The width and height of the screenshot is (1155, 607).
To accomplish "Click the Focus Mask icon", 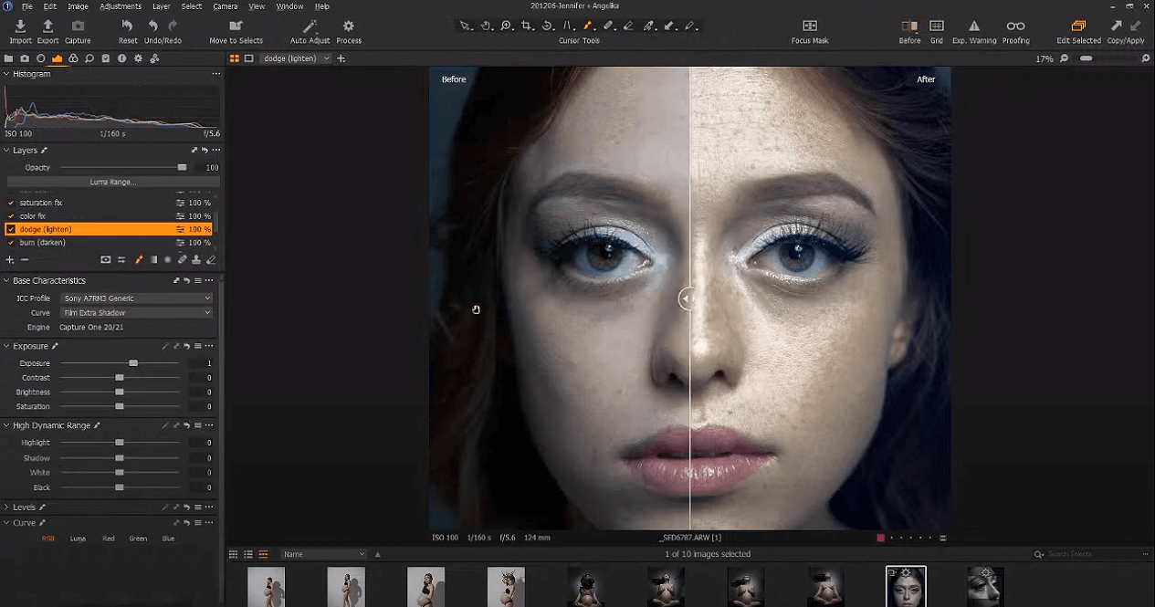I will point(809,26).
